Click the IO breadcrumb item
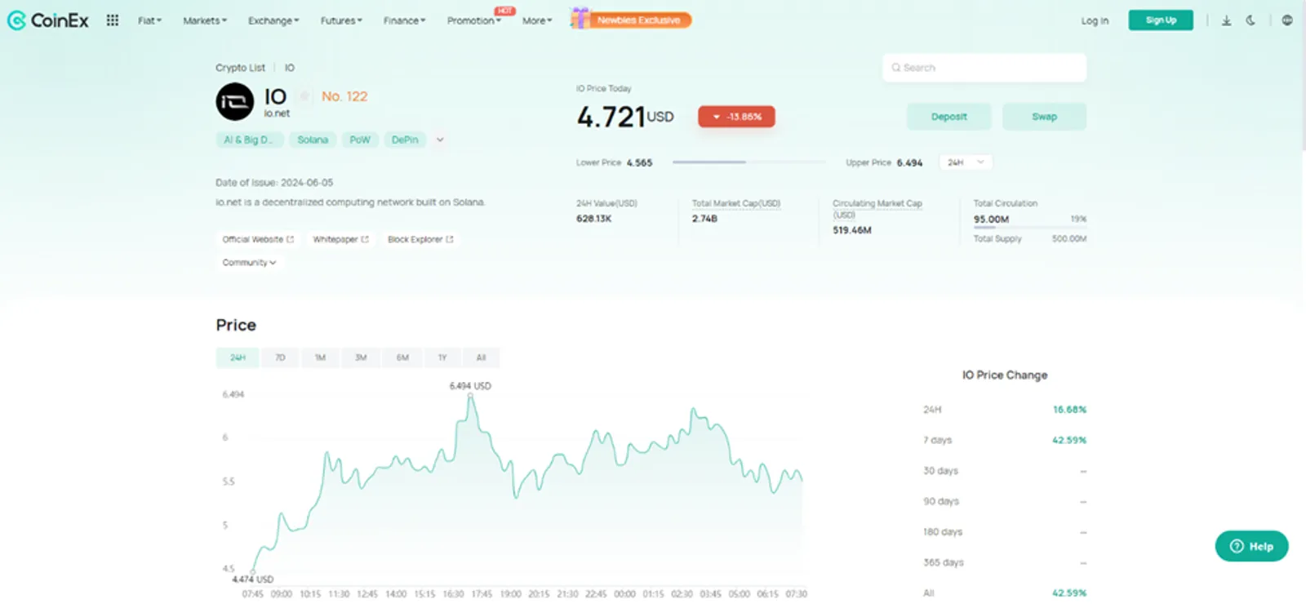The width and height of the screenshot is (1306, 604). (289, 68)
